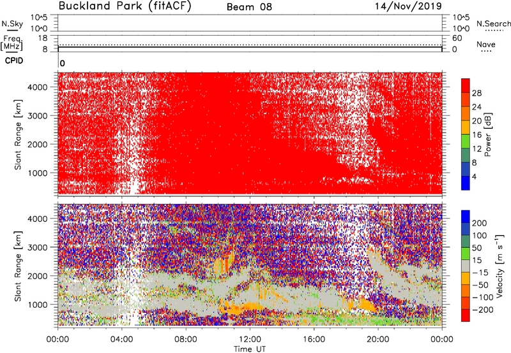Click the 12 label on Power colorbar

[477, 149]
